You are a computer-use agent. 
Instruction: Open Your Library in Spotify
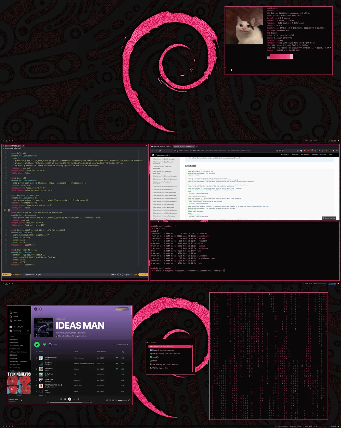pos(16,321)
